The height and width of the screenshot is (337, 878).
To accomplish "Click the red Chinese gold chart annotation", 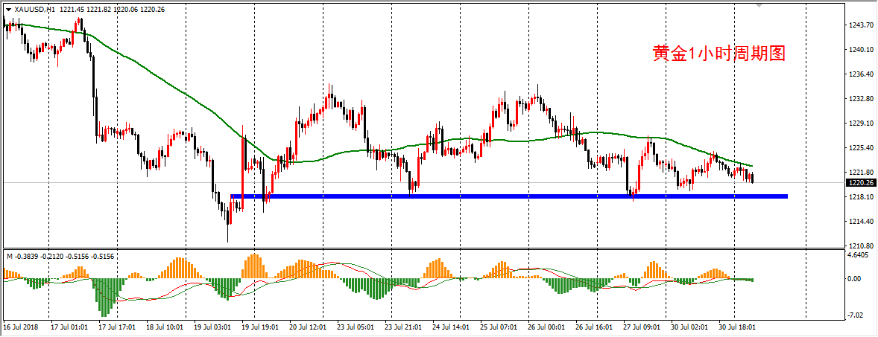I will point(719,54).
